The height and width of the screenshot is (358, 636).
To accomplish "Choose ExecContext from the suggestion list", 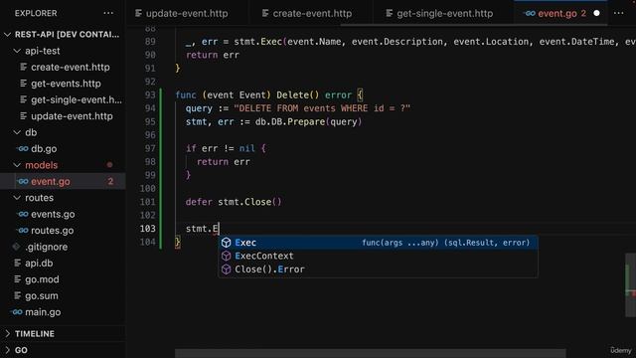I will [x=378, y=256].
